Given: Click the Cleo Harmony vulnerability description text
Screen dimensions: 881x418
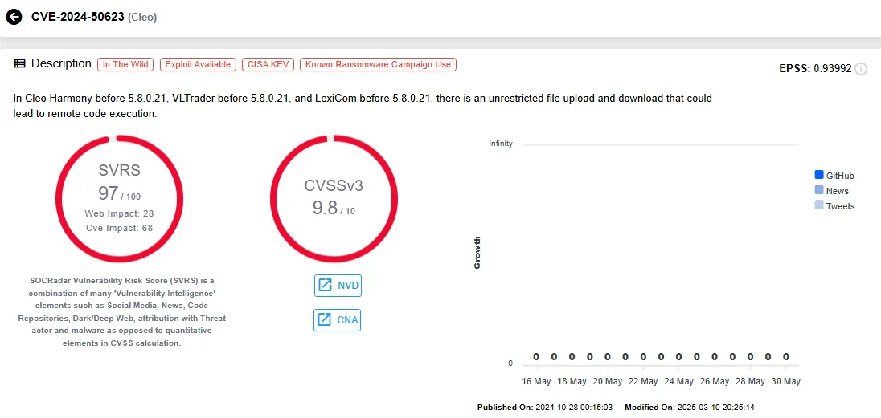Looking at the screenshot, I should tap(363, 105).
